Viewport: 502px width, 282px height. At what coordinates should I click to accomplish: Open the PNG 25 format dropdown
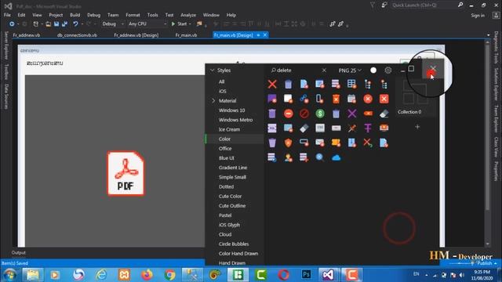(x=350, y=70)
